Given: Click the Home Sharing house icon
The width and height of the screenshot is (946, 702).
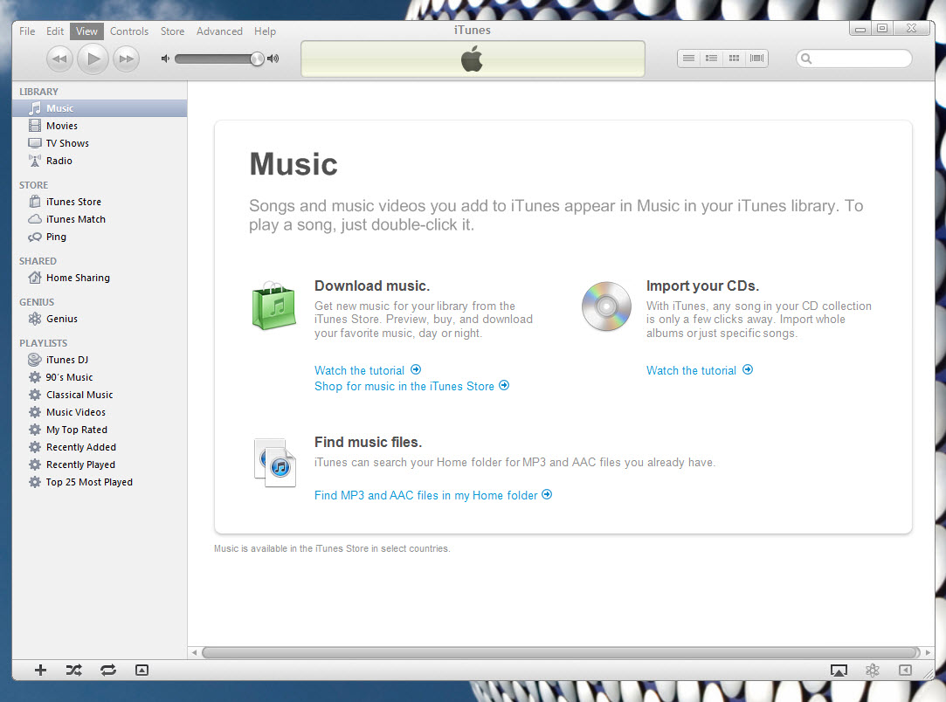Looking at the screenshot, I should pyautogui.click(x=35, y=278).
